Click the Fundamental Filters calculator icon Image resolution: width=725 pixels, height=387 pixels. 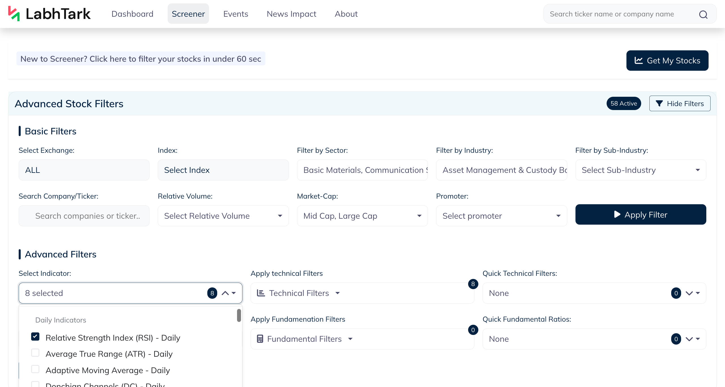click(x=260, y=339)
